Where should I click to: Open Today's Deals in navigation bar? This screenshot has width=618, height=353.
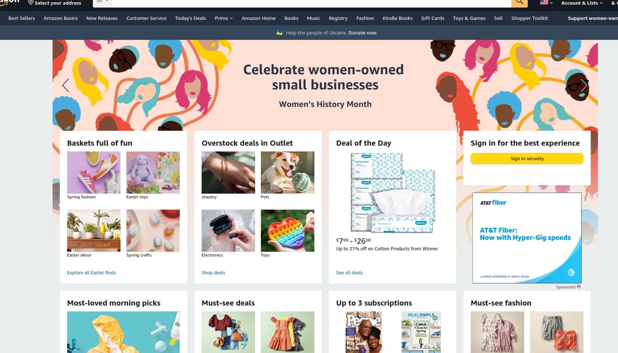click(x=191, y=18)
